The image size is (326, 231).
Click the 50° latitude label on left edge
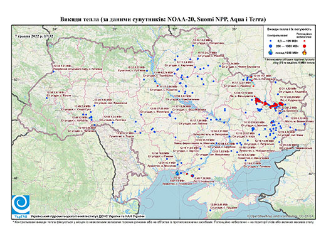16,80
